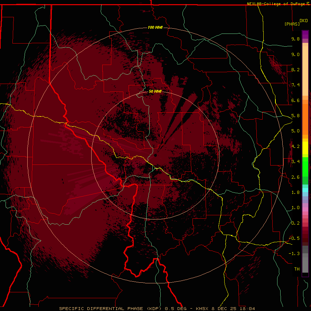Screen dimensions: 311x311
Task: Click the Specific Differential Phase (KDP) title text
Action: (x=111, y=309)
